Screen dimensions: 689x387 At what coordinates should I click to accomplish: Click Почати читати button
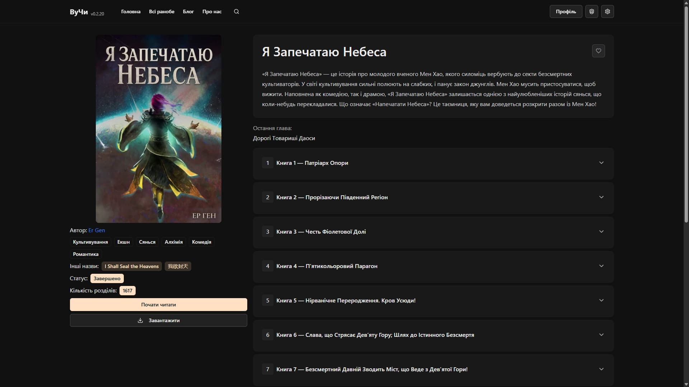pyautogui.click(x=159, y=305)
